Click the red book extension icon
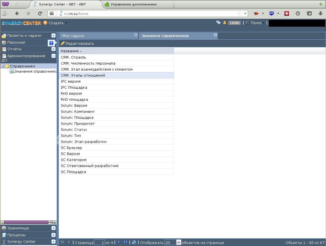This screenshot has width=326, height=246. tap(256, 13)
